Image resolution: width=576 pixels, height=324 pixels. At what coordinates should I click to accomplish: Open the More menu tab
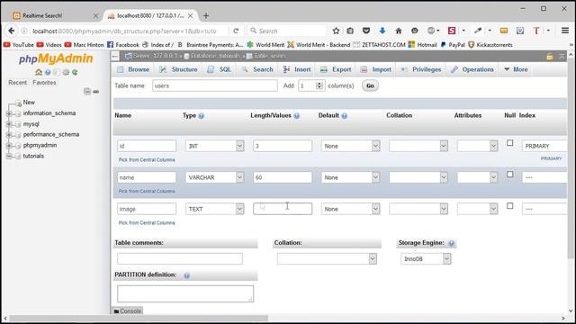point(516,69)
